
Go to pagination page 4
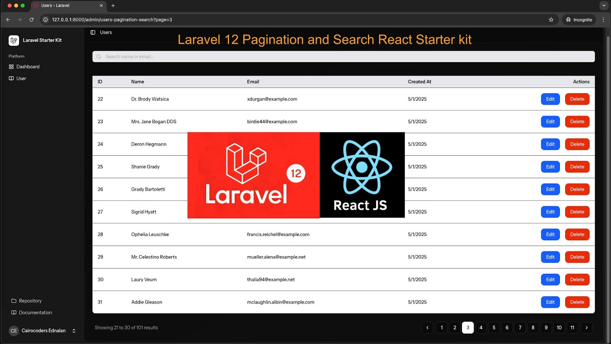tap(481, 328)
